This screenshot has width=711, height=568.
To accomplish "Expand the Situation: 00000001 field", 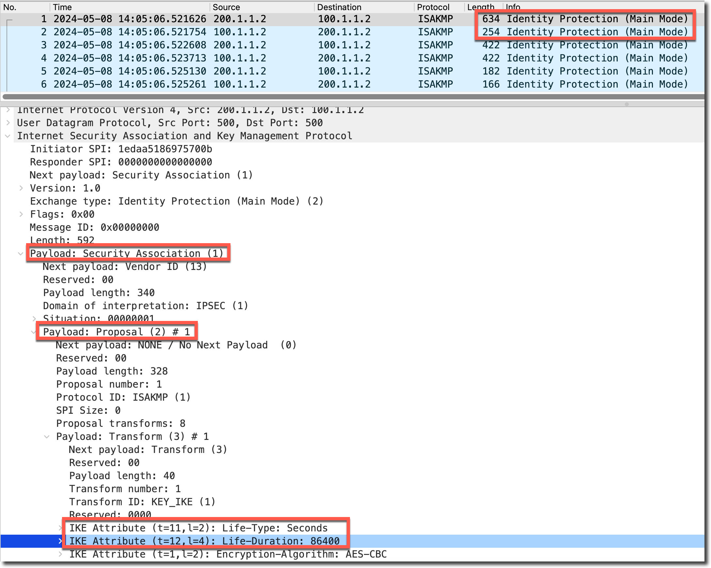I will pyautogui.click(x=34, y=318).
